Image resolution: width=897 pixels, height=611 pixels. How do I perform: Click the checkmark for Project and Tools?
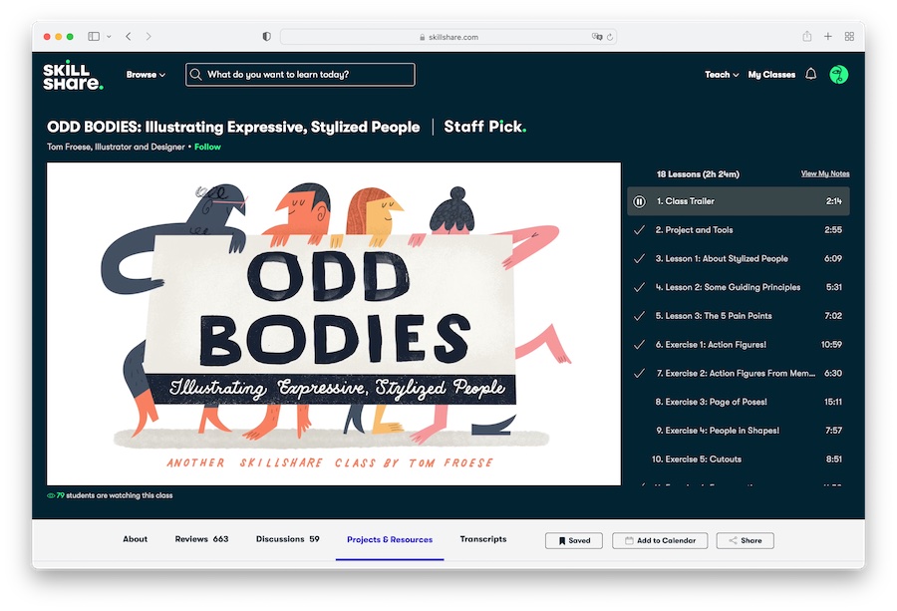tap(639, 230)
